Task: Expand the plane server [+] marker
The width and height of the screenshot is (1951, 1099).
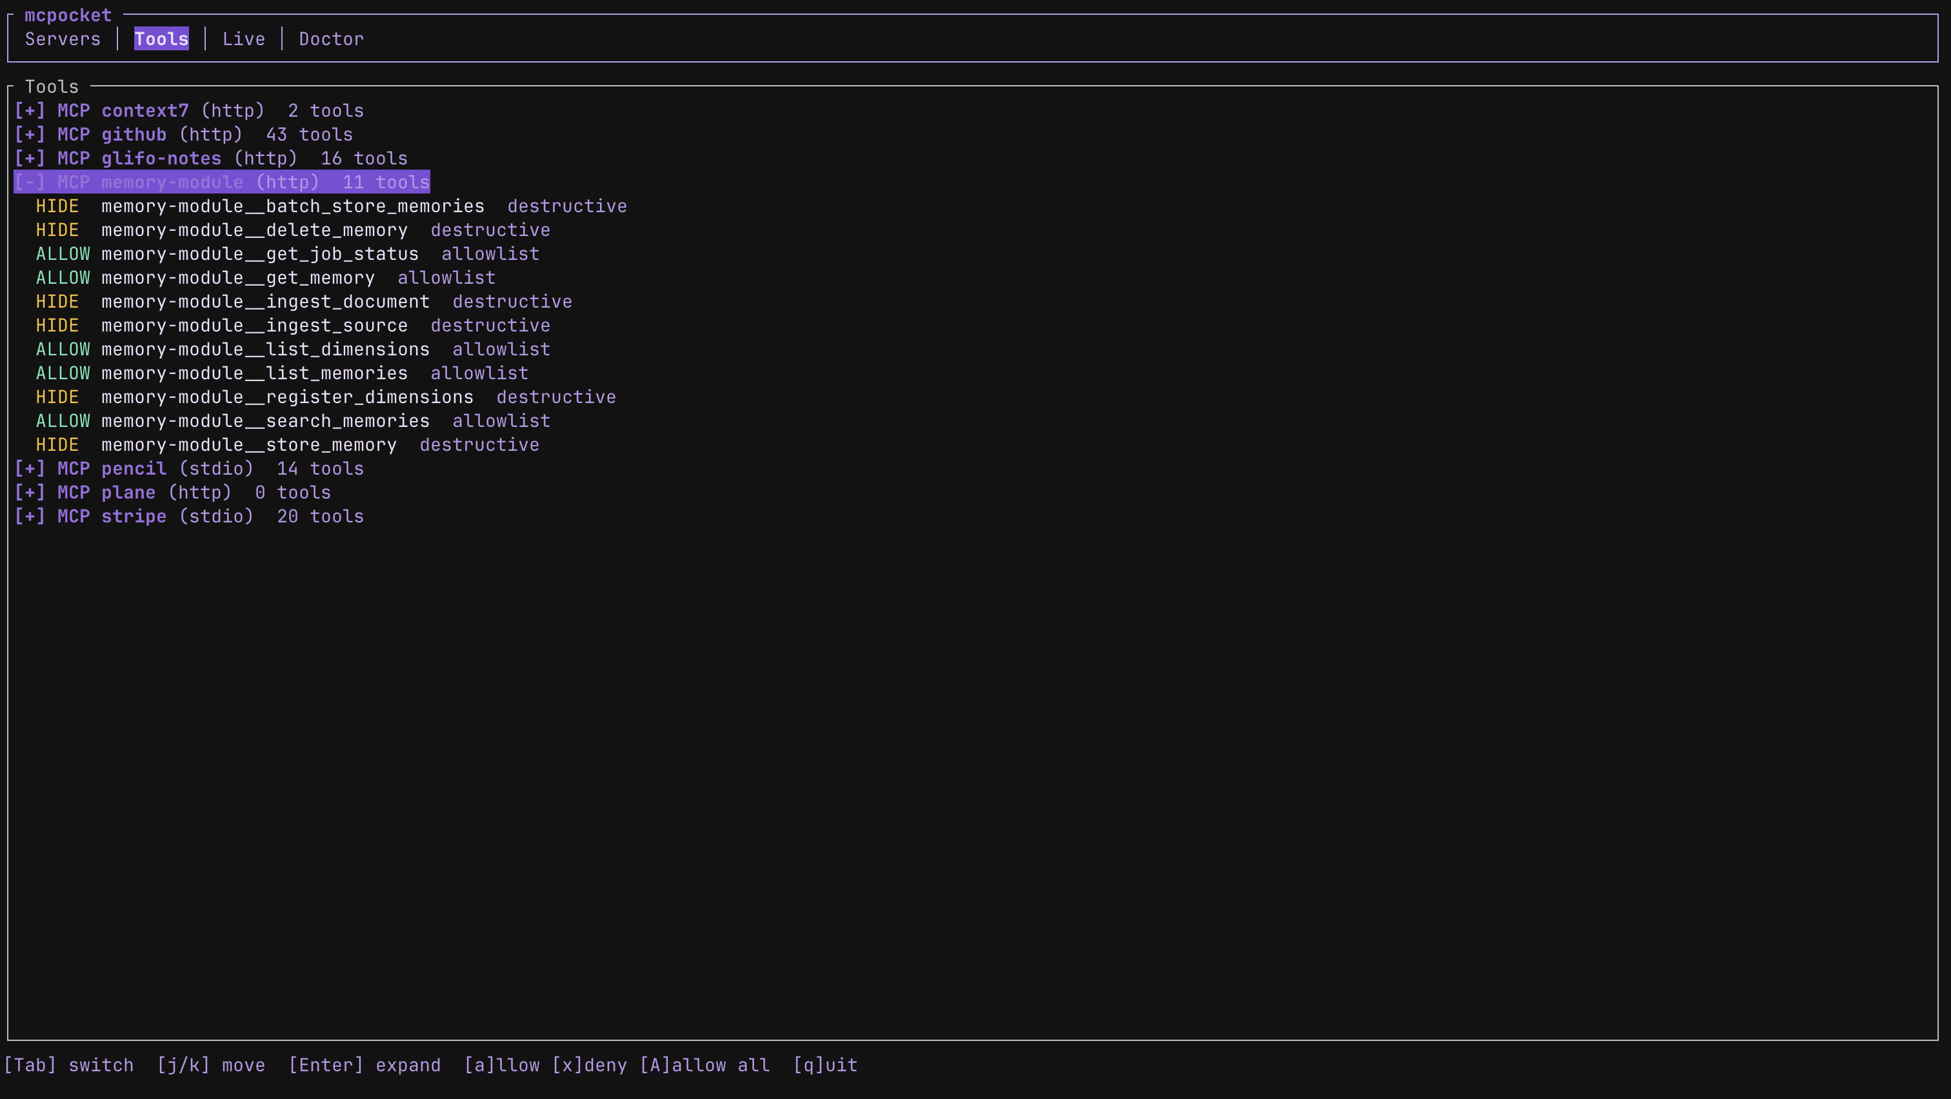Action: click(30, 493)
